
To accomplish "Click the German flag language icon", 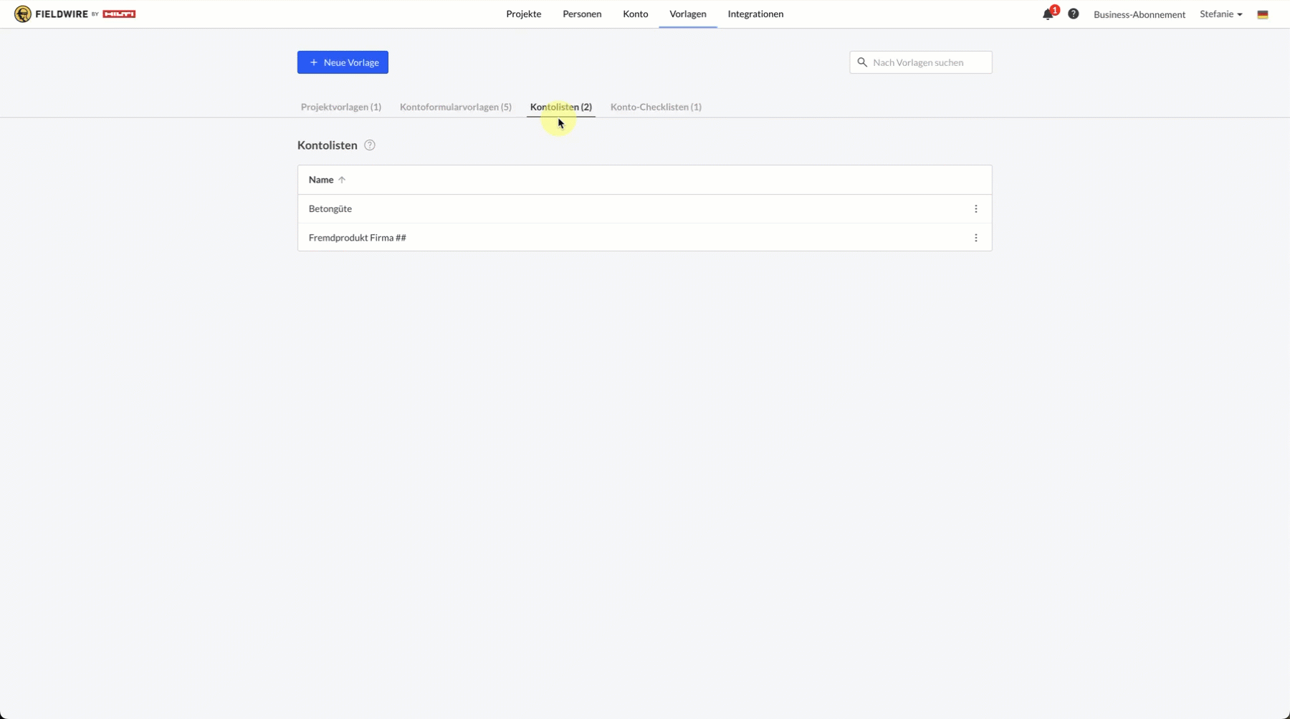I will 1263,14.
